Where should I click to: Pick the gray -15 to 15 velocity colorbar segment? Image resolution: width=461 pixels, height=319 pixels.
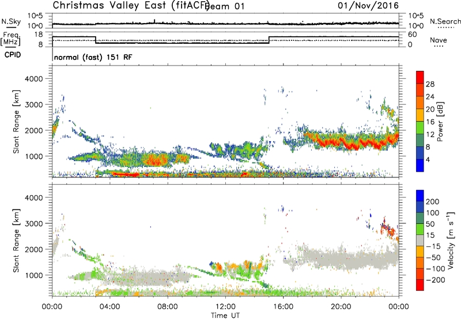pos(420,241)
